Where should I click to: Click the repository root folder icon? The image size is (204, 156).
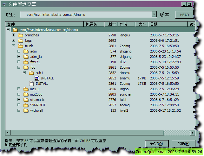(x=15, y=30)
